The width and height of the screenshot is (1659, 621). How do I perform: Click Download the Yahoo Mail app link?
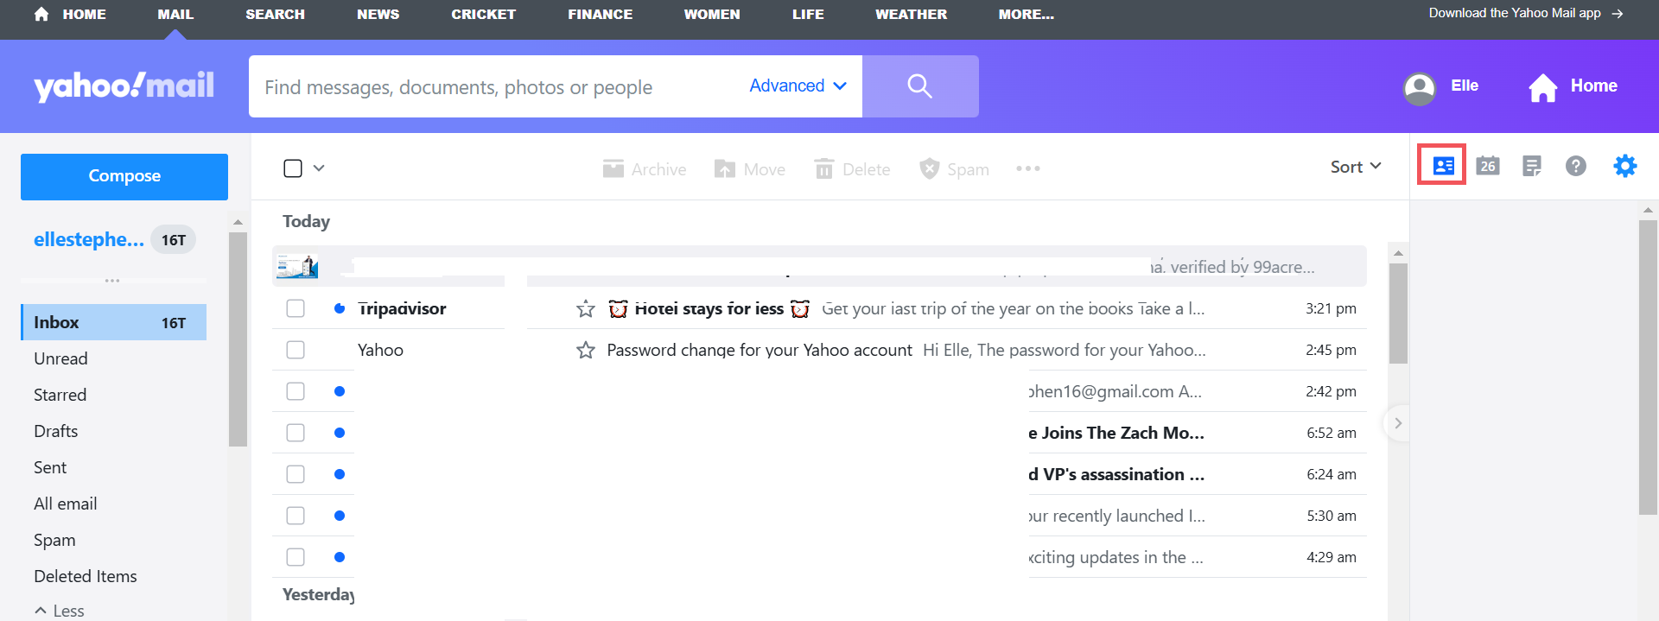(x=1514, y=13)
